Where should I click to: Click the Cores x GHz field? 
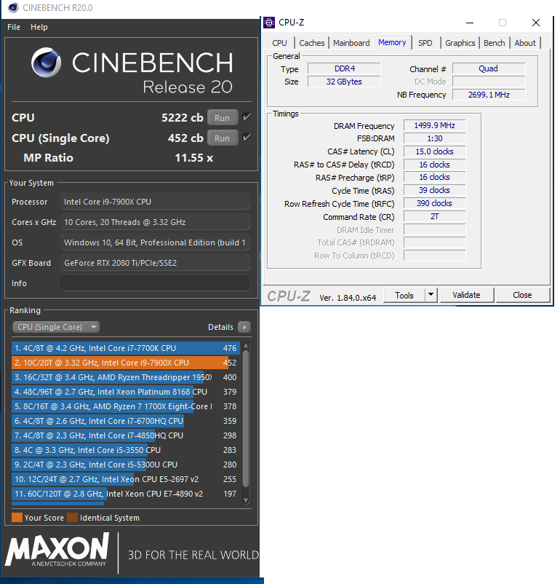pyautogui.click(x=155, y=222)
